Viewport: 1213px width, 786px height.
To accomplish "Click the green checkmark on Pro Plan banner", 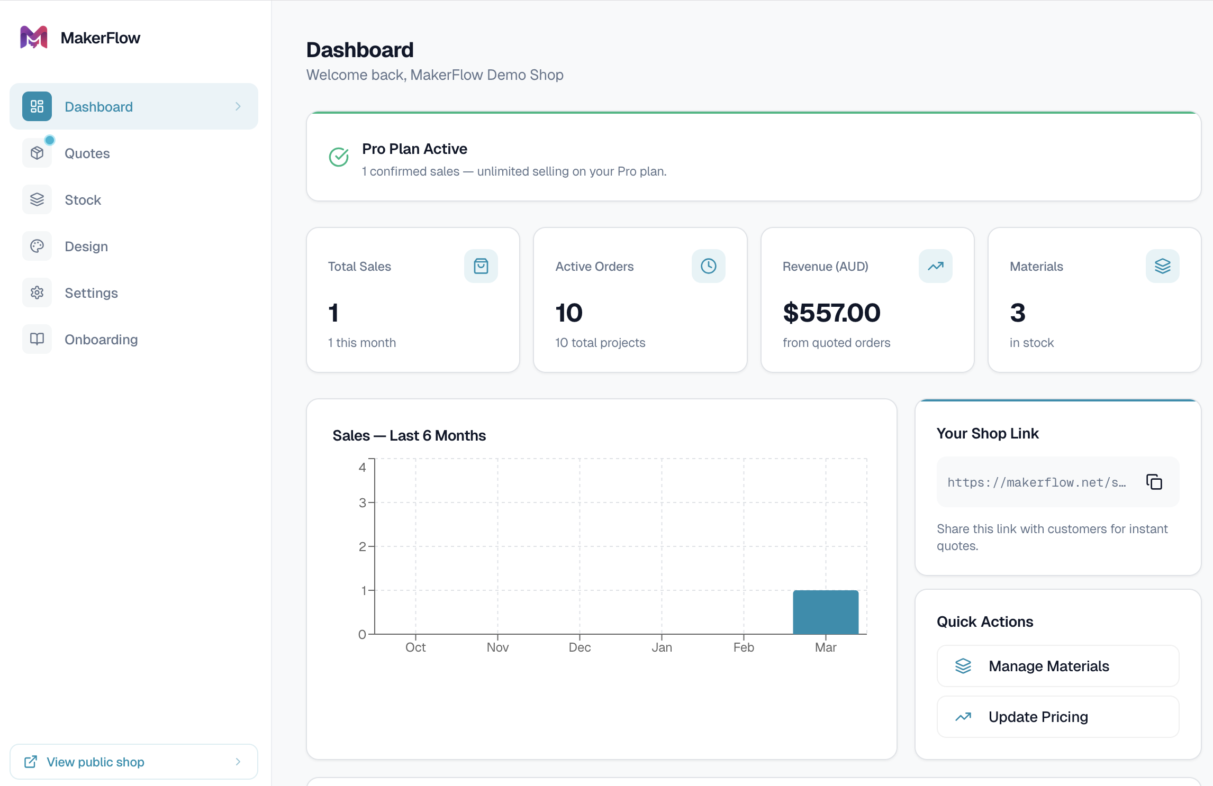I will tap(339, 157).
